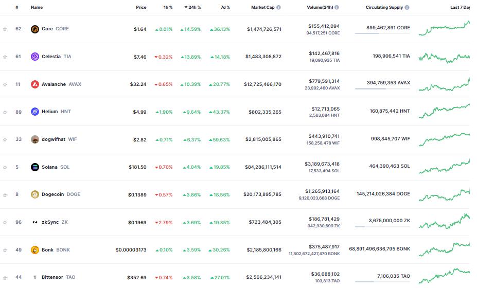The width and height of the screenshot is (477, 288).
Task: Sort by 7d % column
Action: click(225, 7)
